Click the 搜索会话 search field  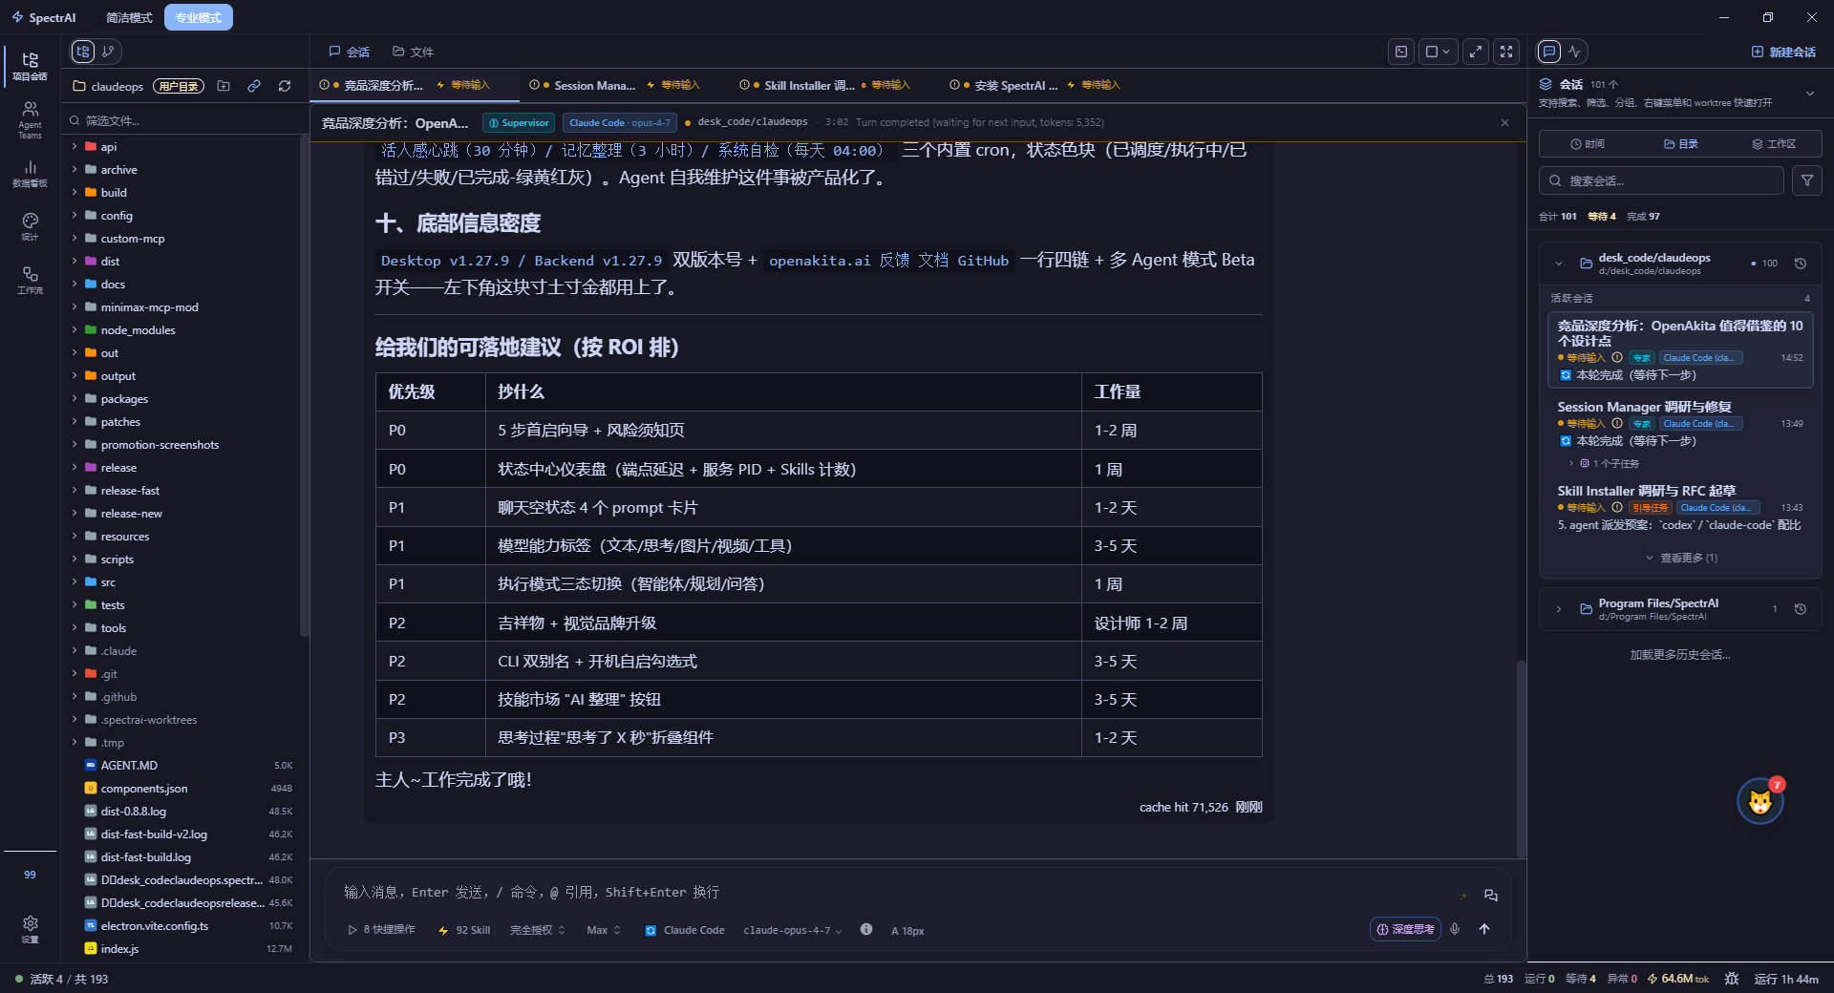coord(1661,180)
